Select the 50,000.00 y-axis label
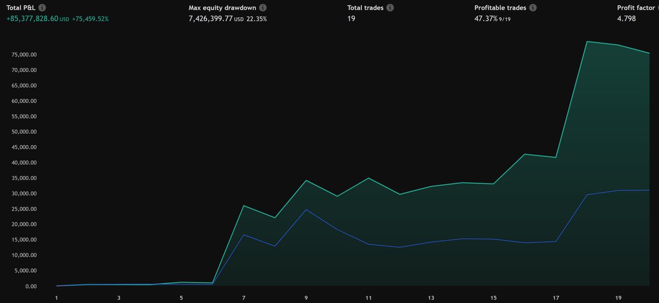Image resolution: width=659 pixels, height=303 pixels. [x=25, y=132]
